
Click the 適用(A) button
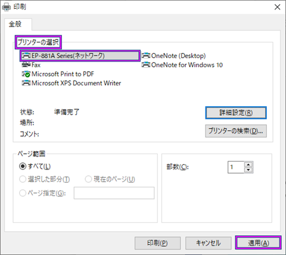coord(259,243)
